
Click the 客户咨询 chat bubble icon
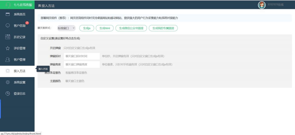coord(8,25)
